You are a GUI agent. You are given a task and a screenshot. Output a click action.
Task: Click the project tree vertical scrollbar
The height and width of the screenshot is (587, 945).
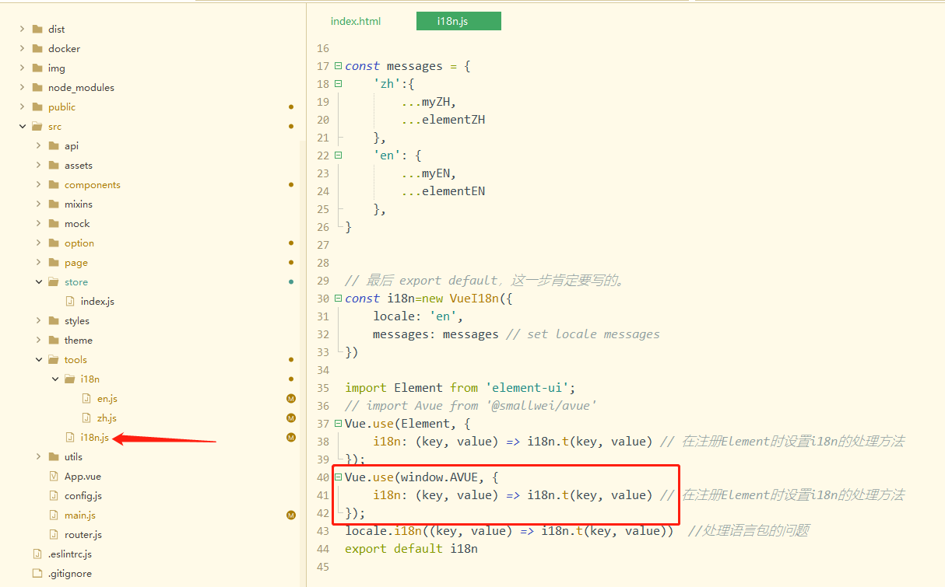[x=303, y=363]
